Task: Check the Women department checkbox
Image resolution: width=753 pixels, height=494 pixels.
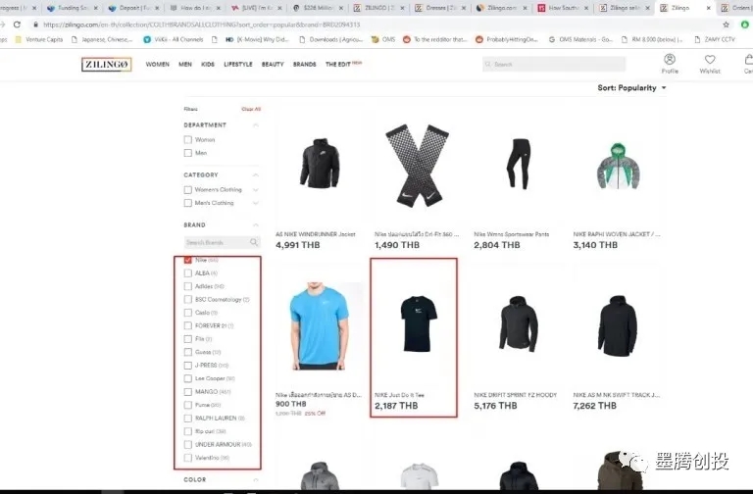Action: point(188,140)
